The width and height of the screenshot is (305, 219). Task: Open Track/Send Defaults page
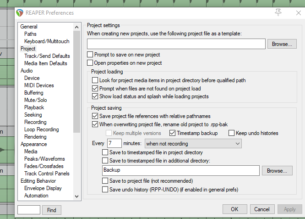(47, 56)
